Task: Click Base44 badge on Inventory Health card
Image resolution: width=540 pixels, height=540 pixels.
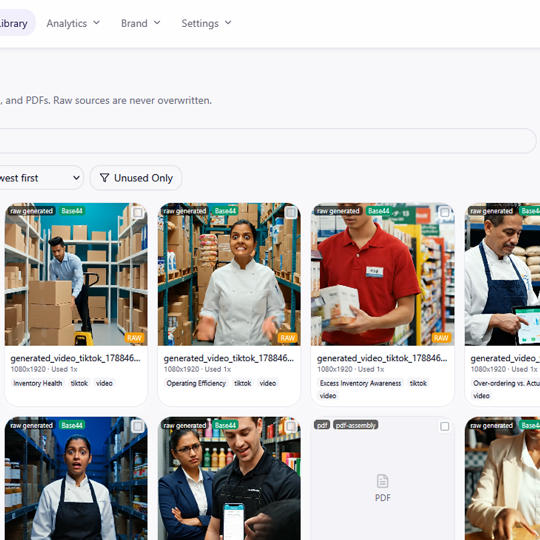Action: coord(72,211)
